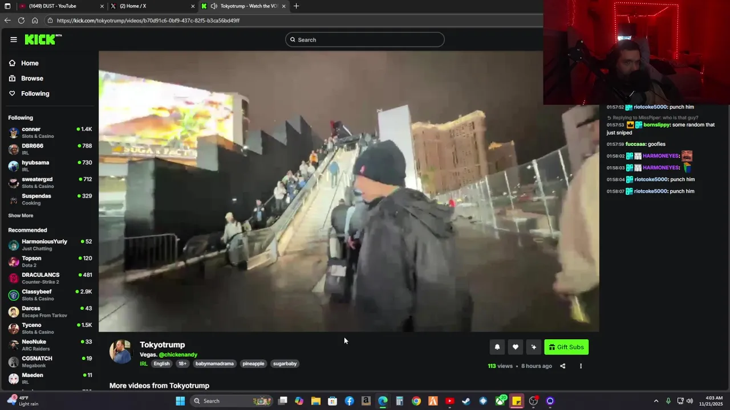Reload the page in the browser

pyautogui.click(x=21, y=20)
